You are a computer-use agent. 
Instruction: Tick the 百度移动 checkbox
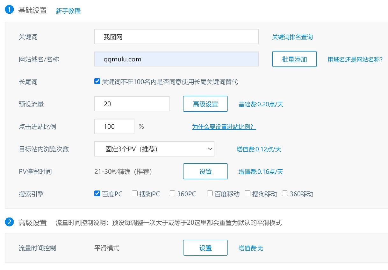tap(210, 193)
